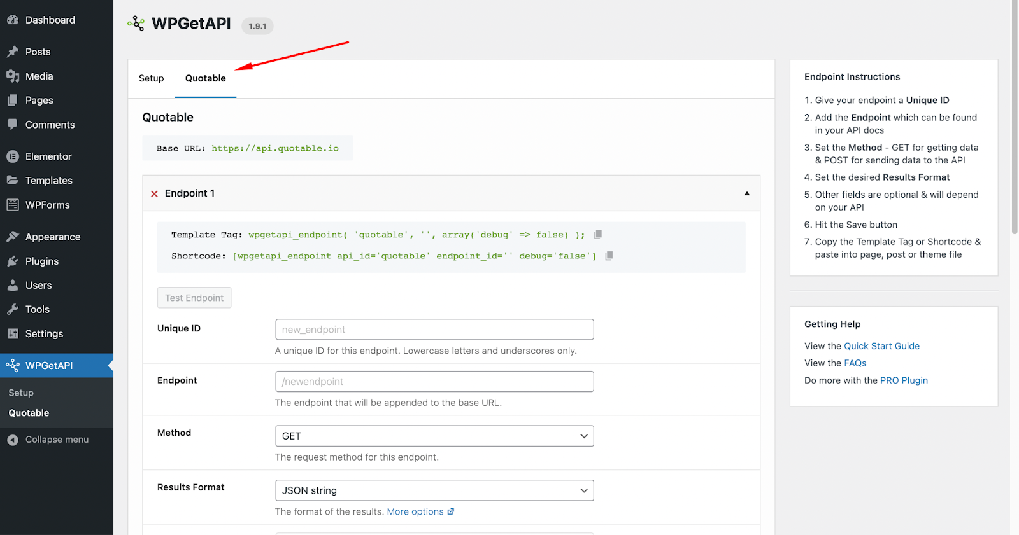1019x535 pixels.
Task: Open the Dashboard admin menu item
Action: pos(50,20)
